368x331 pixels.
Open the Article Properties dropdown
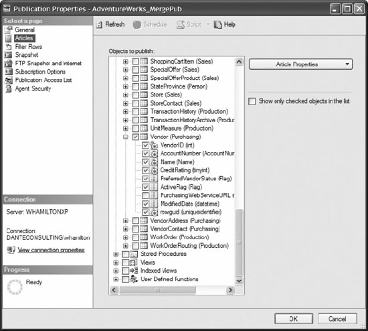coord(300,64)
